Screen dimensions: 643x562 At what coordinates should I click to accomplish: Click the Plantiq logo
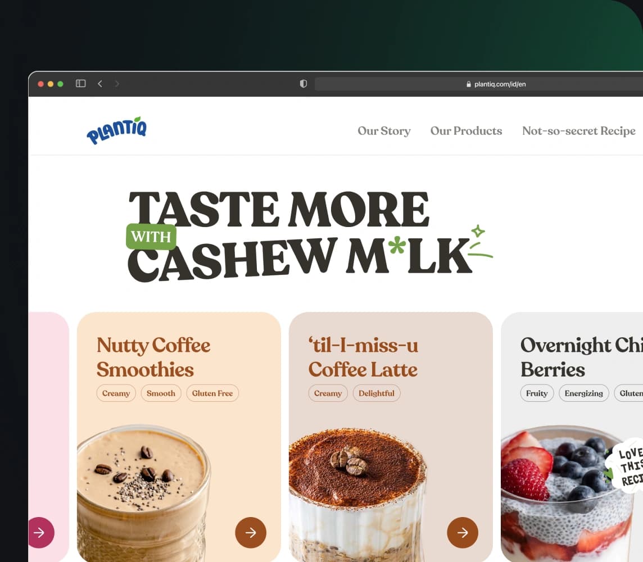click(x=116, y=130)
